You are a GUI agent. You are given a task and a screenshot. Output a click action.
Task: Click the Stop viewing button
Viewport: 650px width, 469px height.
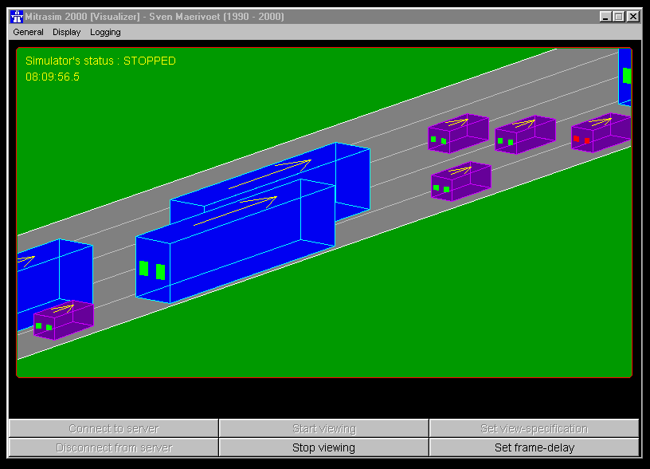click(x=323, y=447)
